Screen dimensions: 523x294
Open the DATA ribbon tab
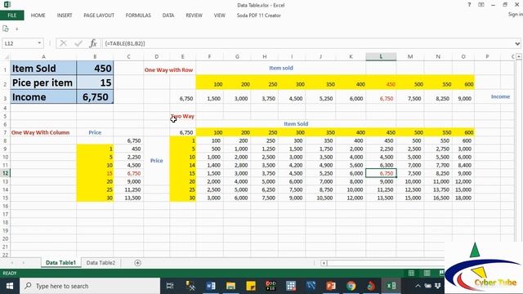[x=168, y=16]
